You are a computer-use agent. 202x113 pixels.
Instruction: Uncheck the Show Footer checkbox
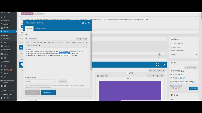[171, 47]
